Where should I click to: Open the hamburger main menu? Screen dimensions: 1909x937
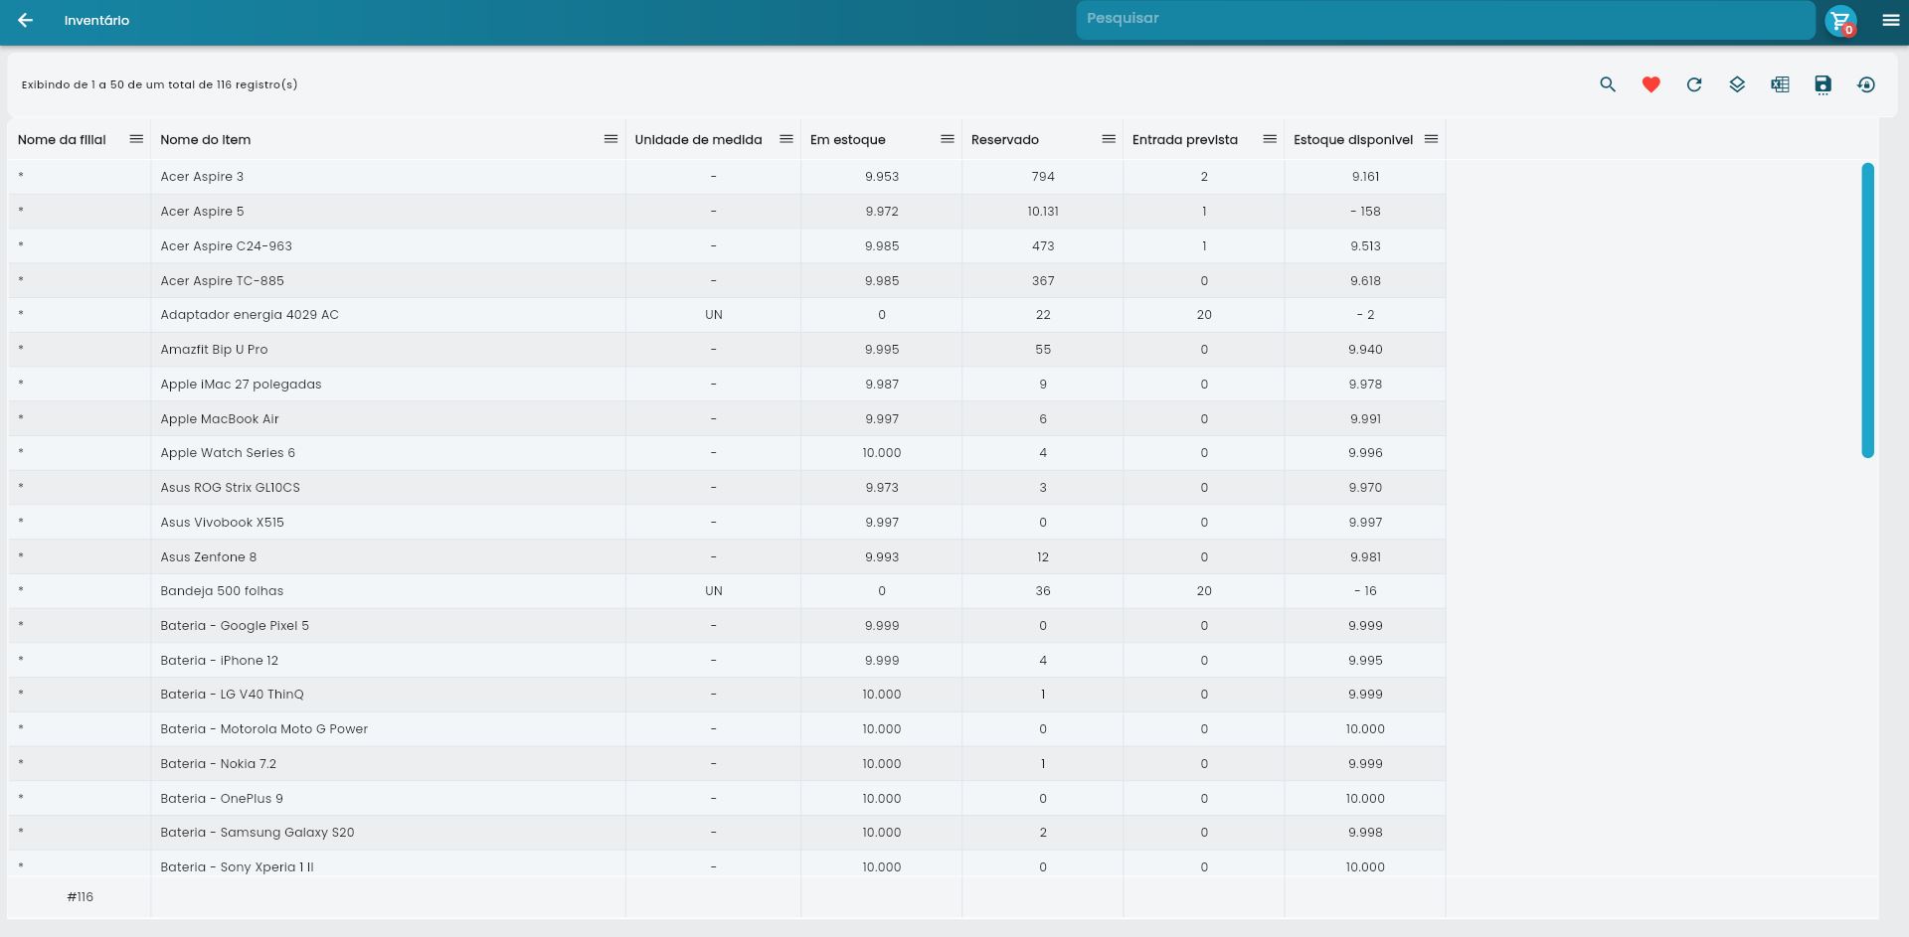[1890, 20]
